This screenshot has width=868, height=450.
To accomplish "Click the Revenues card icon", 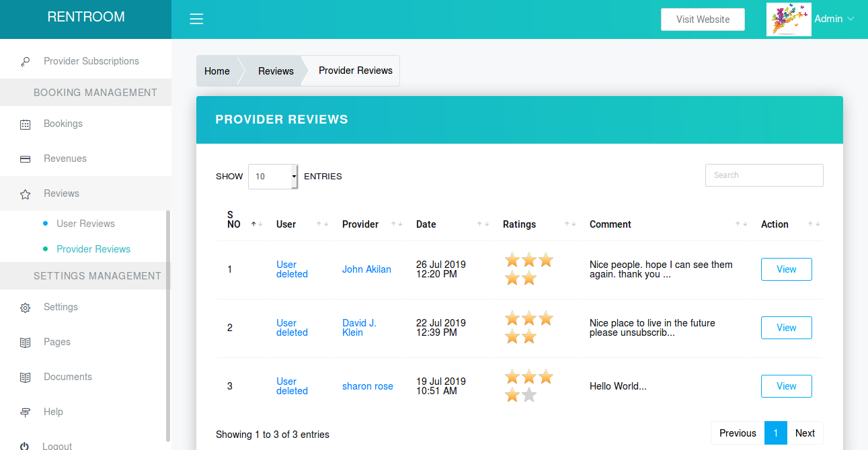I will [x=25, y=159].
